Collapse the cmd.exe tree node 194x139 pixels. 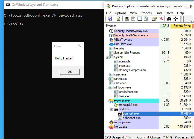(111, 109)
